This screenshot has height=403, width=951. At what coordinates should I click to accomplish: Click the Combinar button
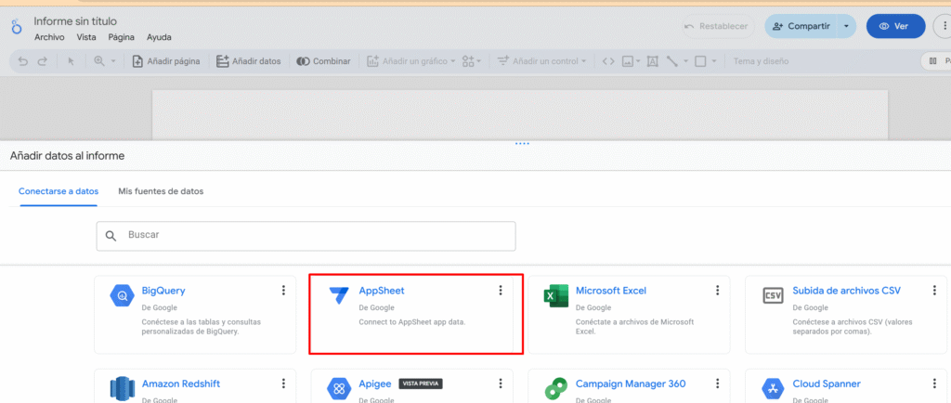323,61
